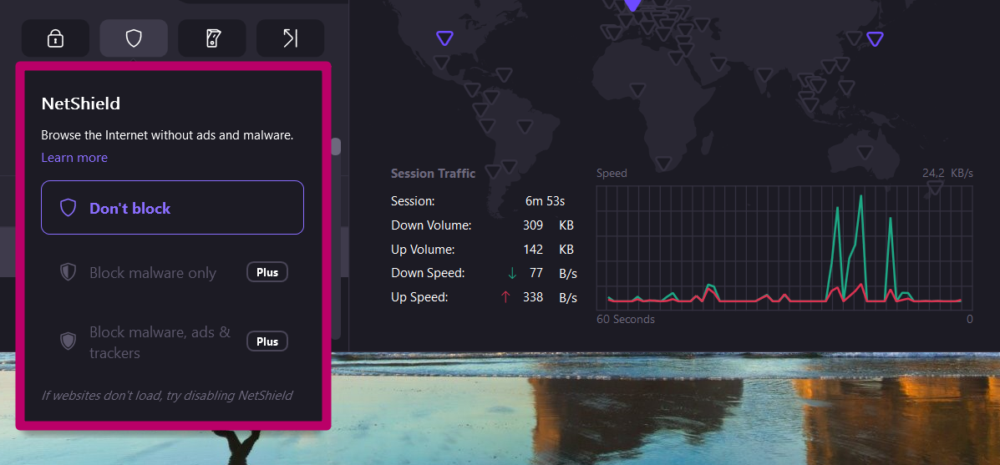Open the NetShield "Learn more" link

[x=74, y=158]
